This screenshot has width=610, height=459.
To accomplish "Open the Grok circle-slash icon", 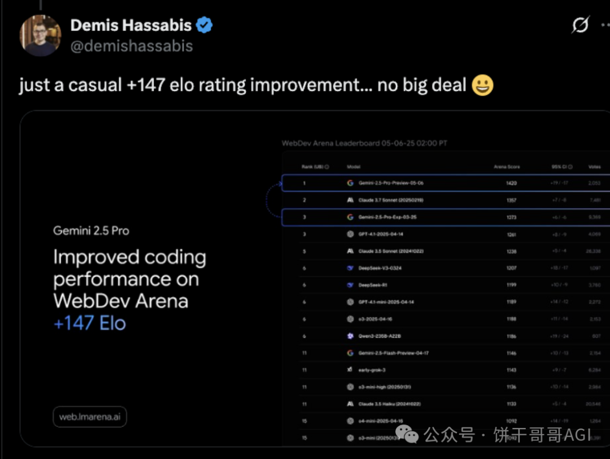I will [581, 25].
